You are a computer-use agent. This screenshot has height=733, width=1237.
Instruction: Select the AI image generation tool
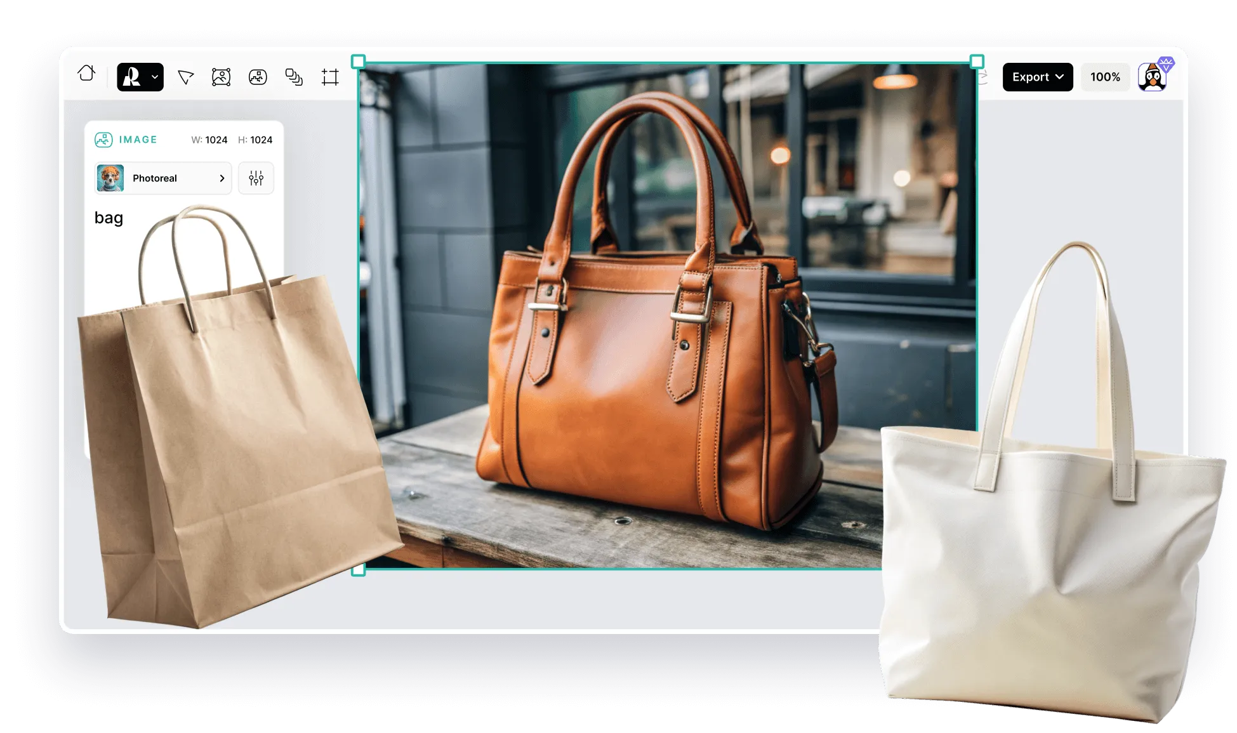(x=258, y=77)
